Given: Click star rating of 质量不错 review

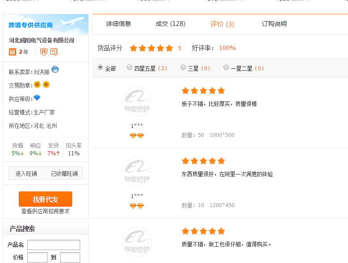Looking at the screenshot, I should tap(203, 231).
